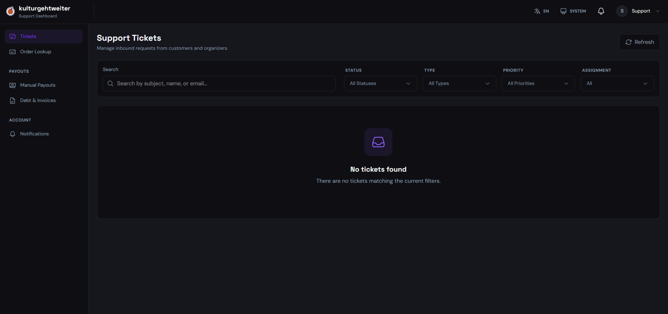
Task: Click the PAYOUTS section label
Action: [19, 71]
